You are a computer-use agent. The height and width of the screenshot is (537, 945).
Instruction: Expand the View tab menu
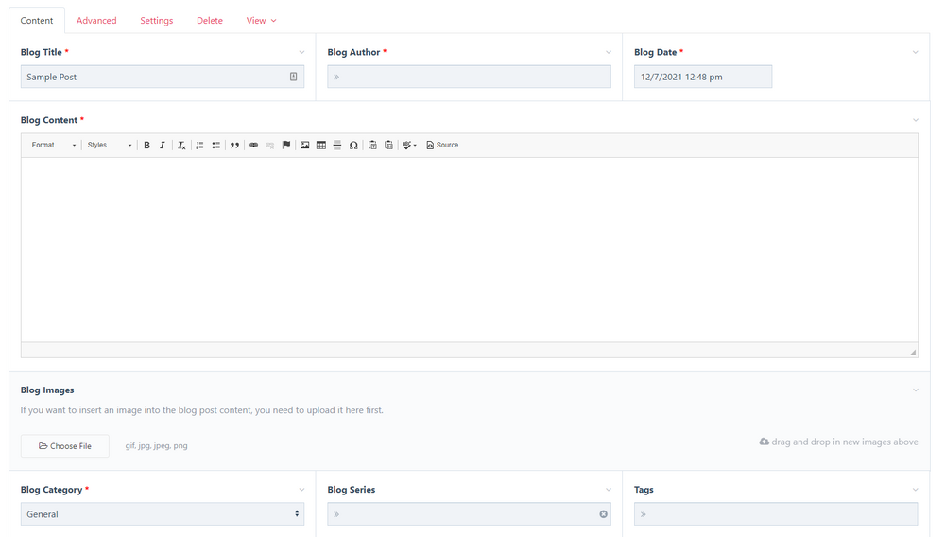click(261, 21)
